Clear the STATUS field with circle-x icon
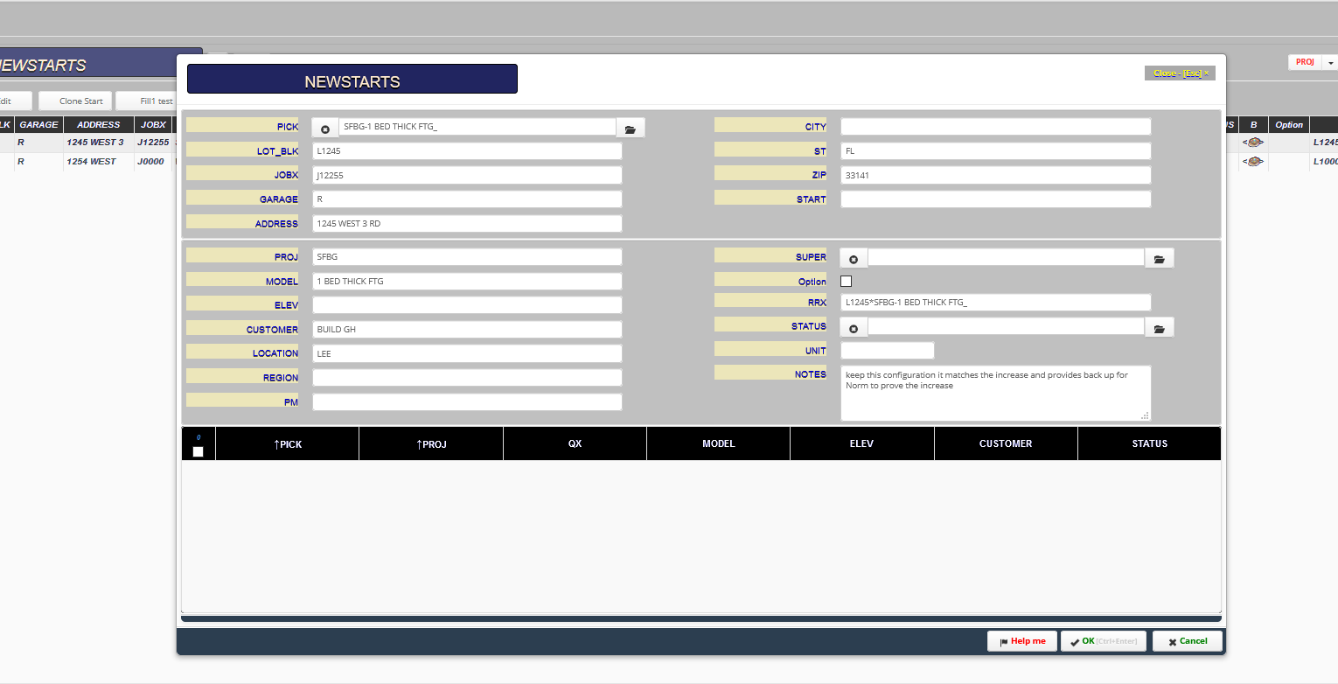Viewport: 1338px width, 684px height. point(854,328)
